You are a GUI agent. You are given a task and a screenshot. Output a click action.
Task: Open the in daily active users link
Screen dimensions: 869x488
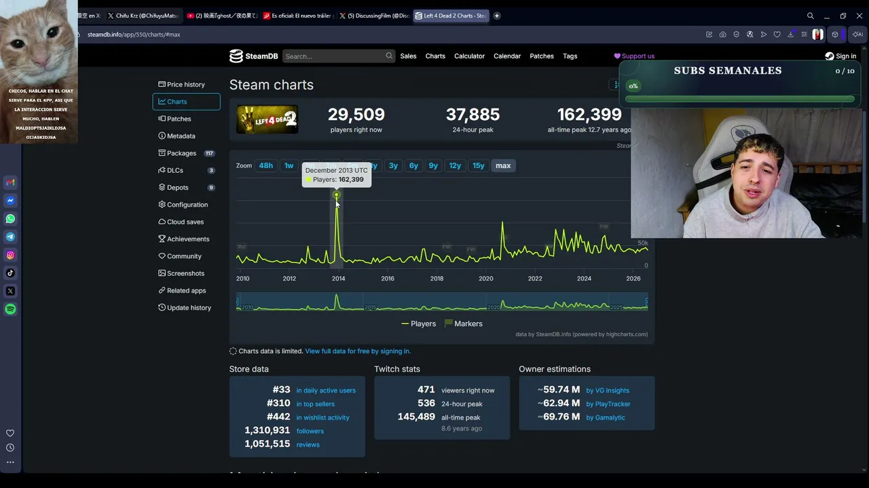click(x=326, y=390)
